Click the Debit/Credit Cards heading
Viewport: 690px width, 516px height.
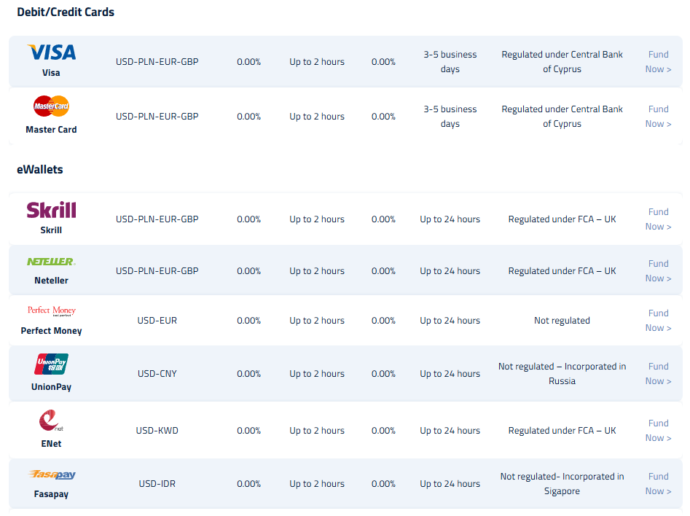66,12
